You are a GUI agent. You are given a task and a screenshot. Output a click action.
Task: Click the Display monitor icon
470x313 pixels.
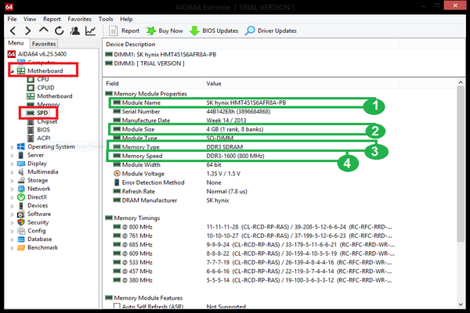pyautogui.click(x=21, y=164)
